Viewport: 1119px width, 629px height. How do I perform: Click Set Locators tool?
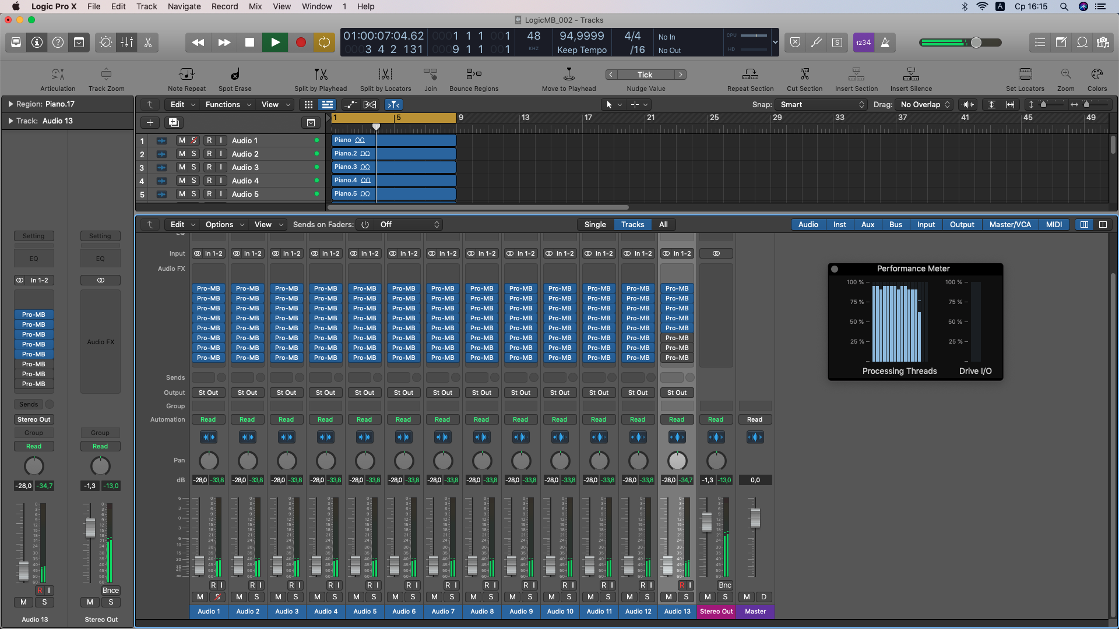point(1025,79)
